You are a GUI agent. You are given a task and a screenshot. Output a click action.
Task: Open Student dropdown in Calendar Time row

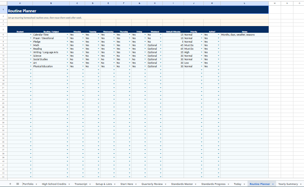tap(31, 35)
